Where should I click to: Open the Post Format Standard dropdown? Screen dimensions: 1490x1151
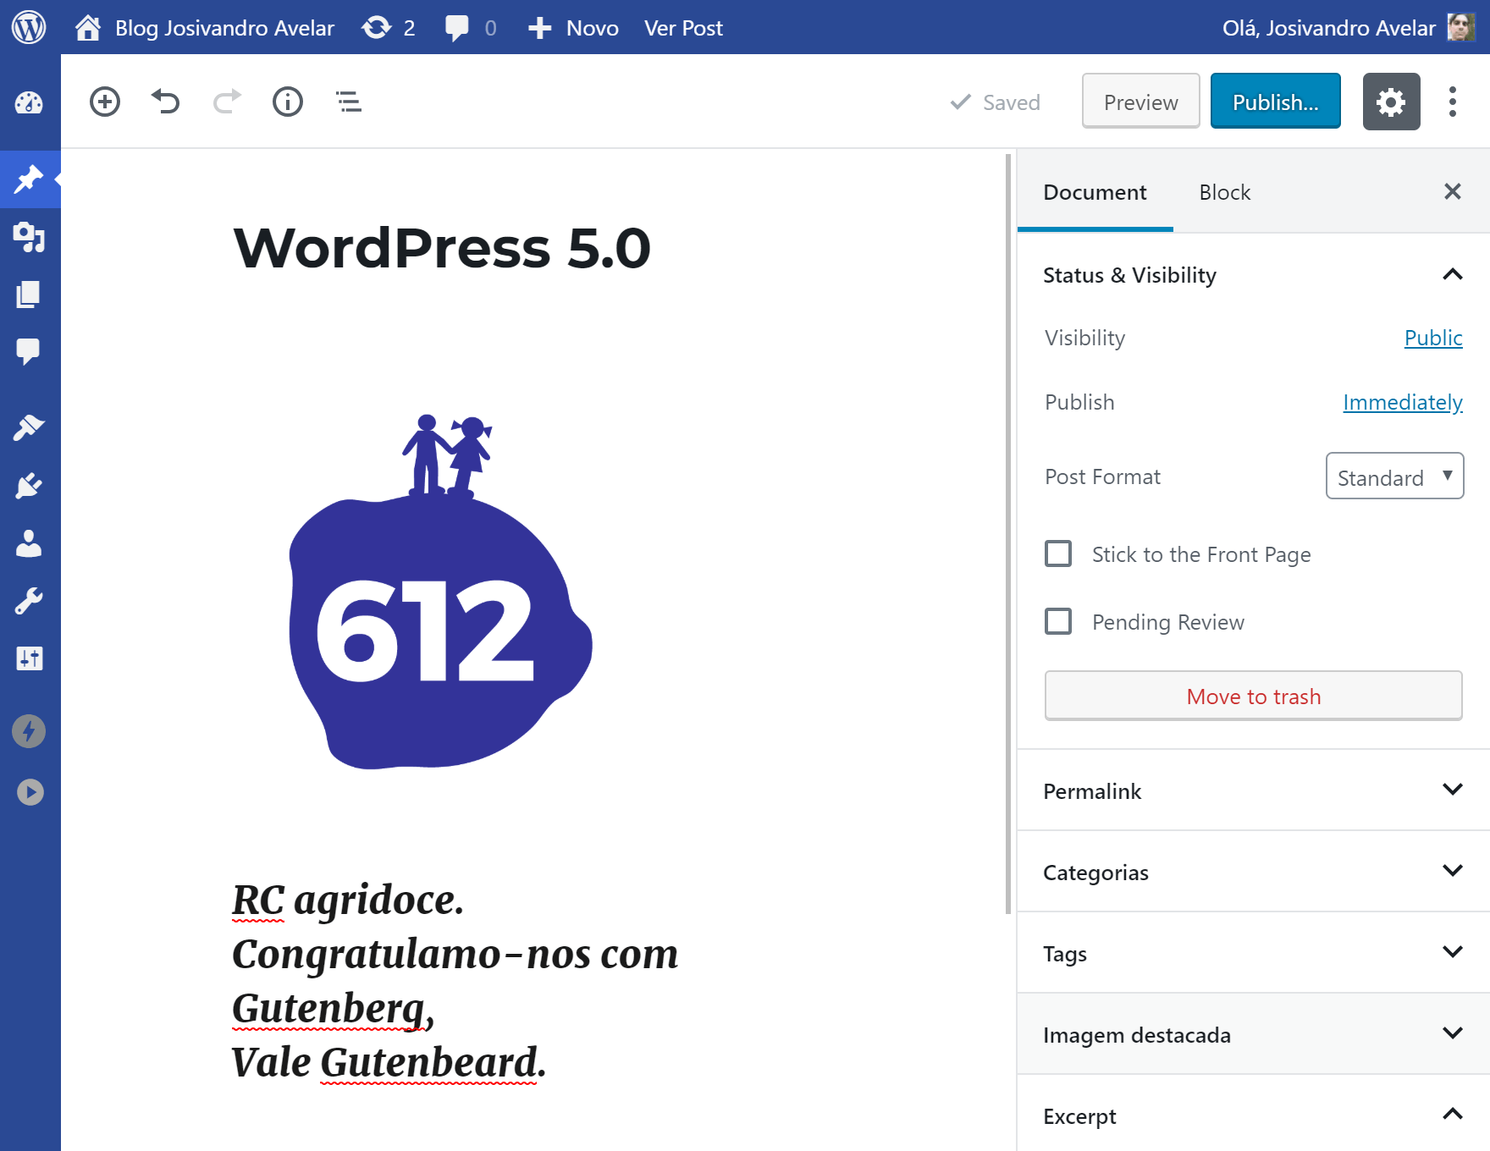(1394, 476)
